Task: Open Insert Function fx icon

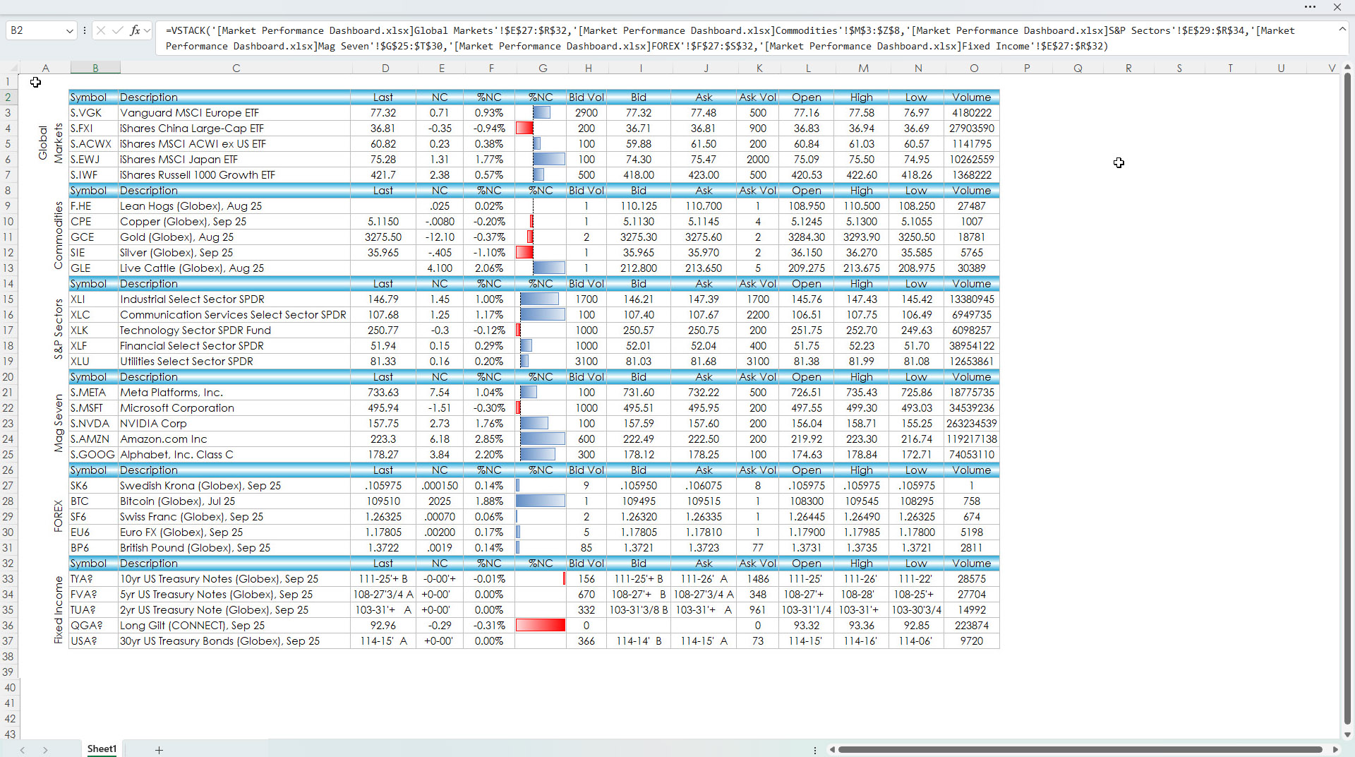Action: tap(135, 30)
